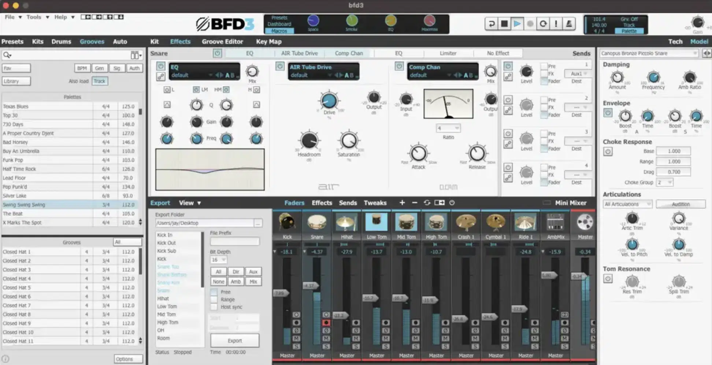Viewport: 712px width, 365px height.
Task: Toggle the metronome icon
Action: [x=569, y=24]
